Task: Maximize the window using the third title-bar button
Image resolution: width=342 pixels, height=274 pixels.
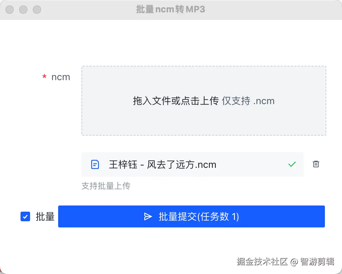Action: [37, 10]
